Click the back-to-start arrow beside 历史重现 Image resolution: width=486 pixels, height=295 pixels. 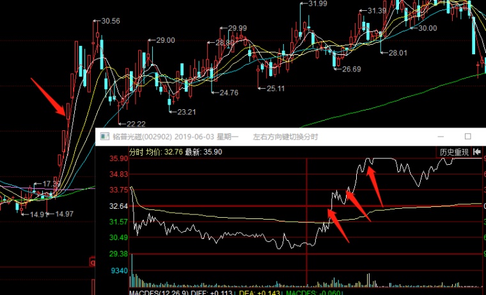pyautogui.click(x=477, y=152)
